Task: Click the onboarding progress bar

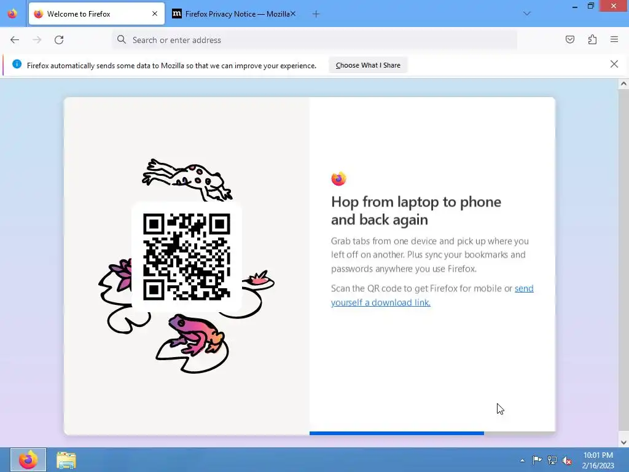Action: click(432, 433)
